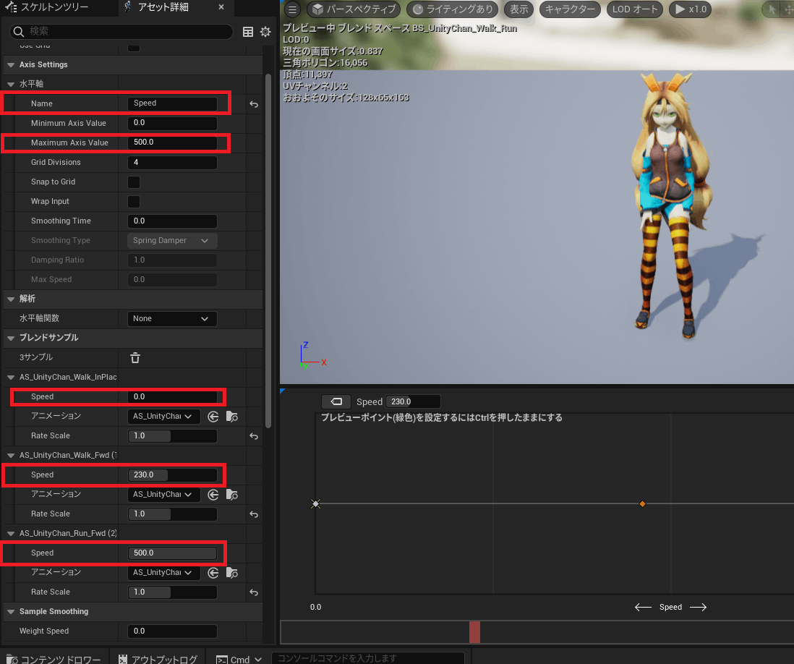This screenshot has height=664, width=794.
Task: Reset Rate Scale of Walk_Fwd sample
Action: (254, 514)
